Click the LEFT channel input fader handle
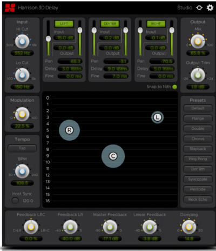This screenshot has height=251, width=216. (48, 38)
